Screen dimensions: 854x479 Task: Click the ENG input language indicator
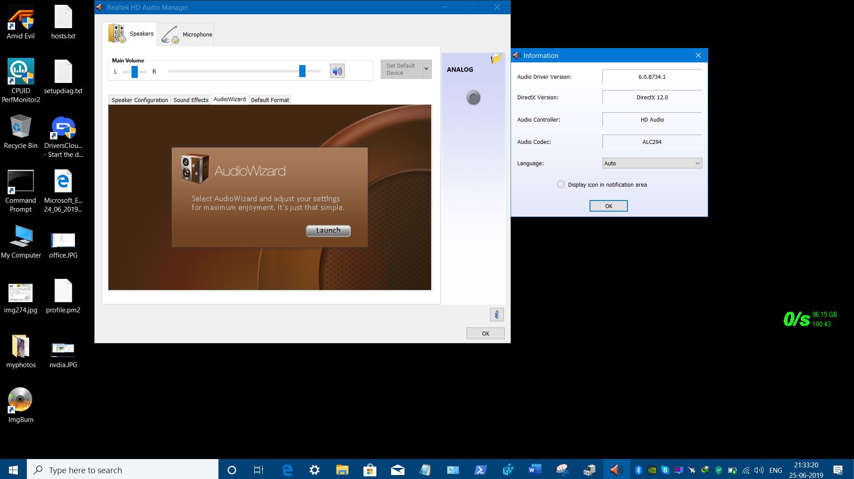pos(776,470)
